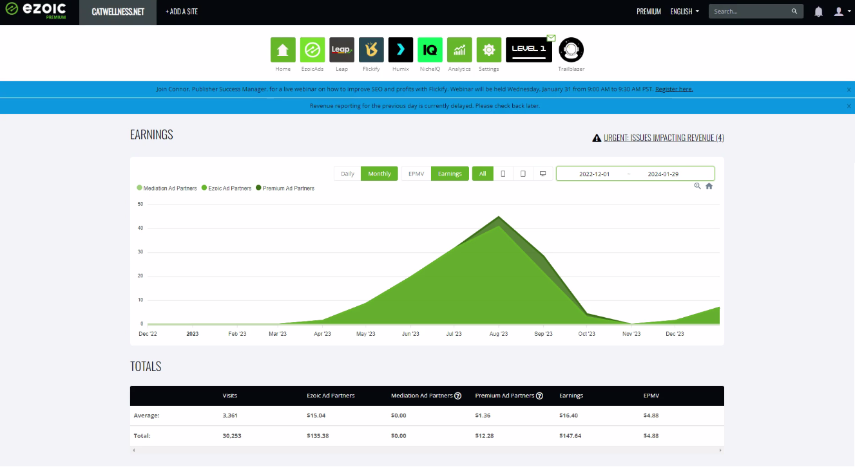
Task: Filter chart by mobile phone device
Action: click(x=503, y=174)
